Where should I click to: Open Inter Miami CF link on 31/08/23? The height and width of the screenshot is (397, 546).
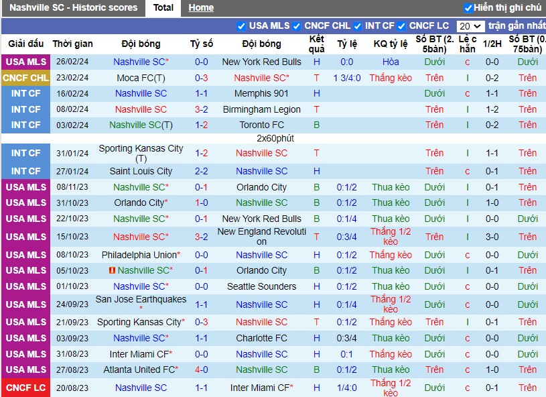[x=141, y=354]
